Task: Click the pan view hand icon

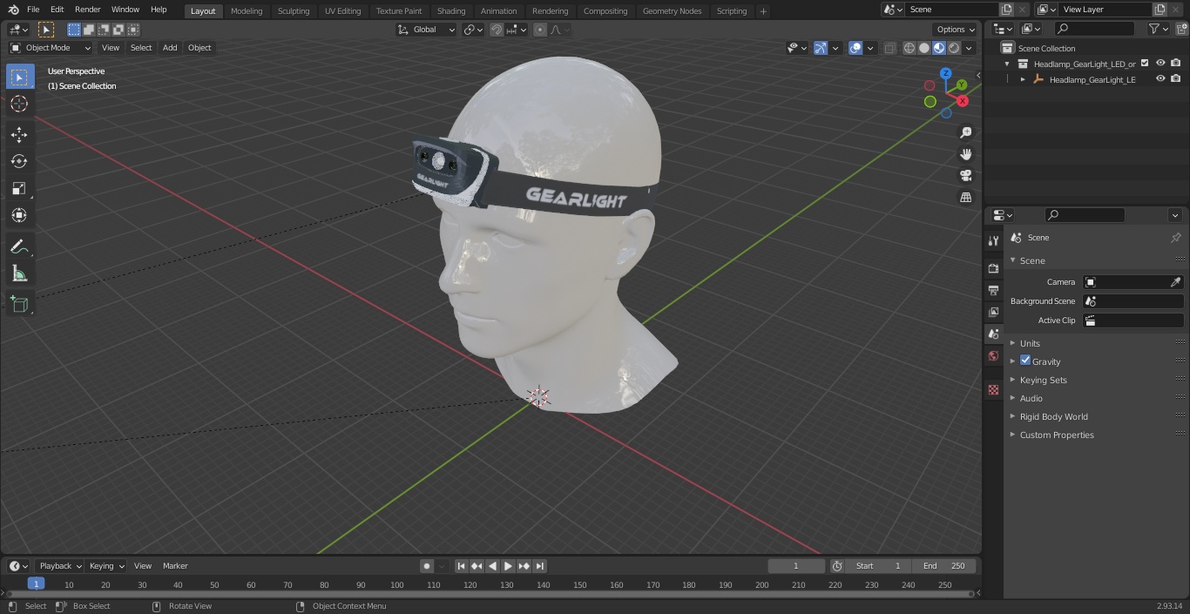Action: [966, 154]
